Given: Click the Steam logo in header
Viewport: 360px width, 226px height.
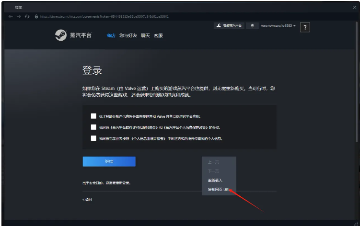Looking at the screenshot, I should (61, 35).
